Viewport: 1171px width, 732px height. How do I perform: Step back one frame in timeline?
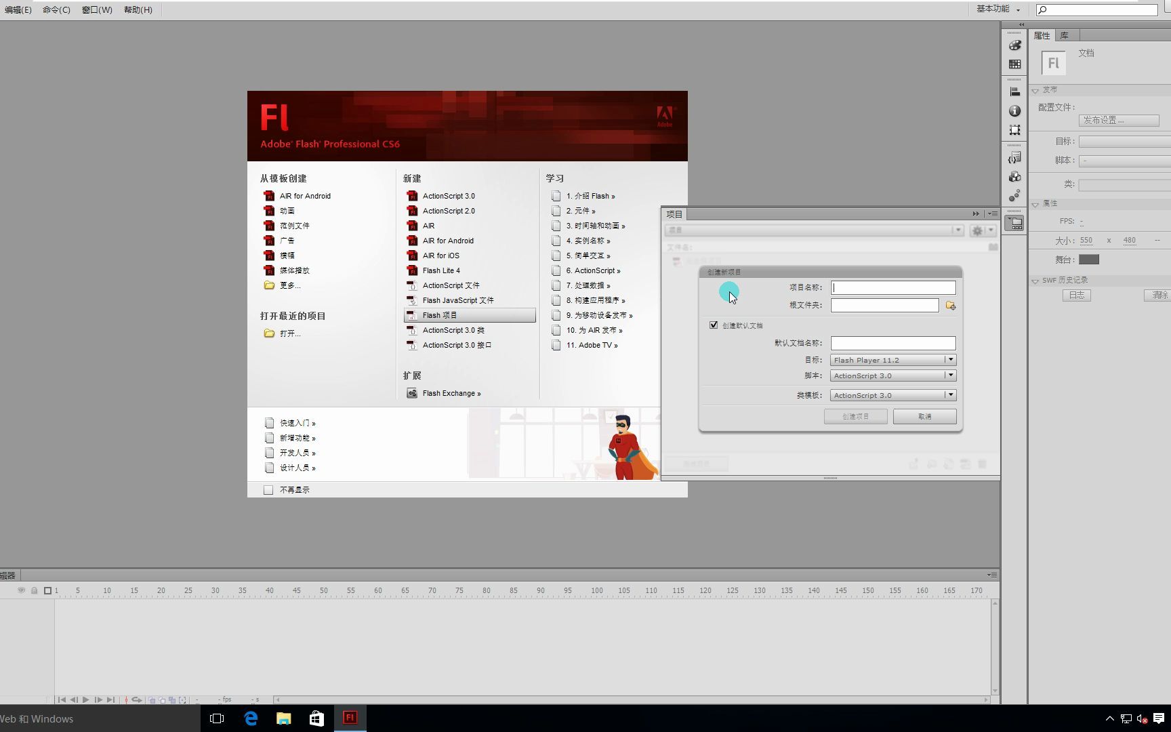tap(74, 699)
